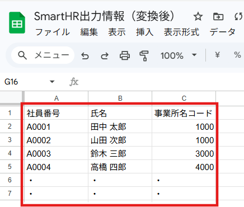Select the 鈴木 三郎 cell
This screenshot has width=244, height=207.
tap(120, 153)
